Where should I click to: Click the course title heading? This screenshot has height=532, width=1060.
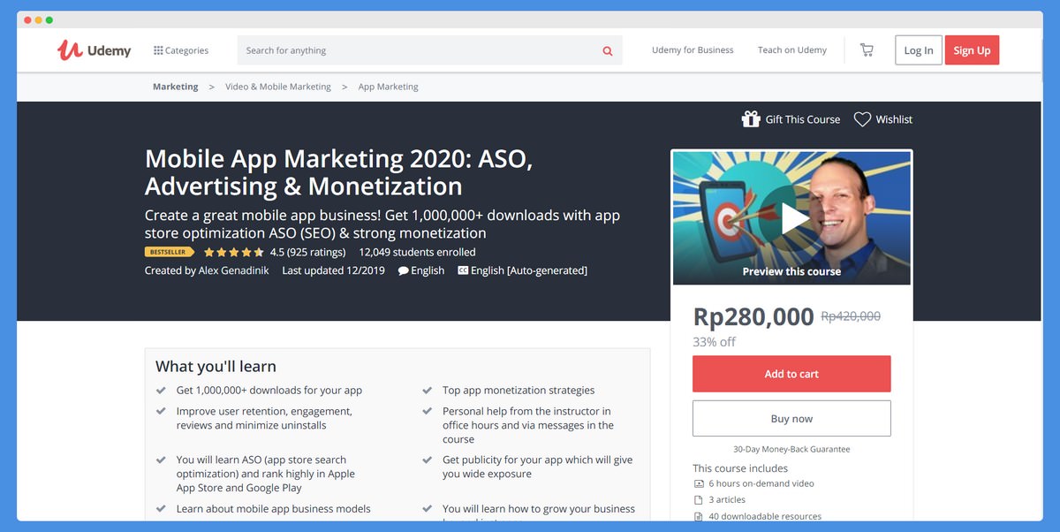click(338, 172)
